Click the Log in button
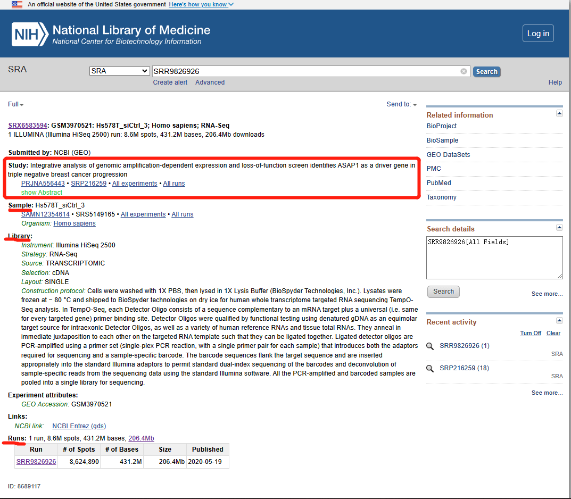Image resolution: width=571 pixels, height=499 pixels. click(x=538, y=34)
